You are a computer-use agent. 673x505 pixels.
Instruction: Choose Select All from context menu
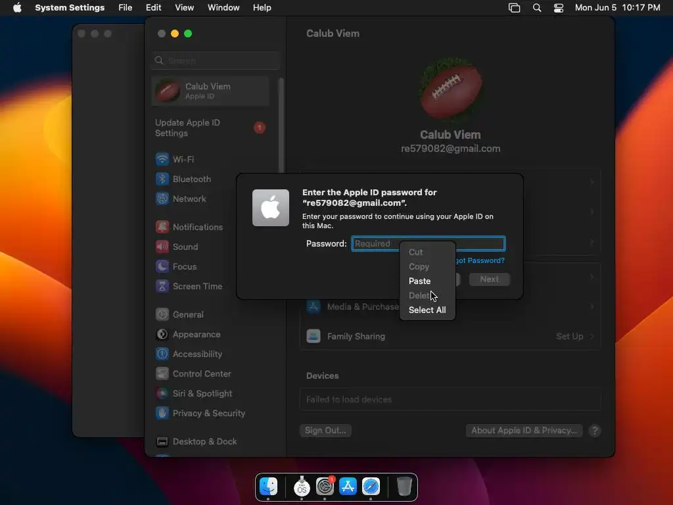click(x=427, y=310)
